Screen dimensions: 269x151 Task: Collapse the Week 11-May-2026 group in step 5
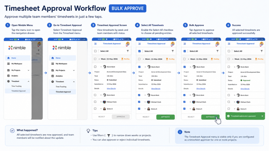point(188,59)
